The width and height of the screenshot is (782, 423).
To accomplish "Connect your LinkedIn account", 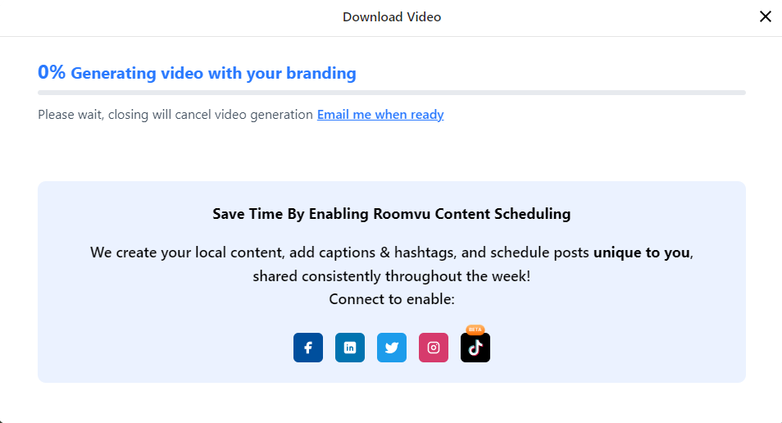I will (350, 348).
